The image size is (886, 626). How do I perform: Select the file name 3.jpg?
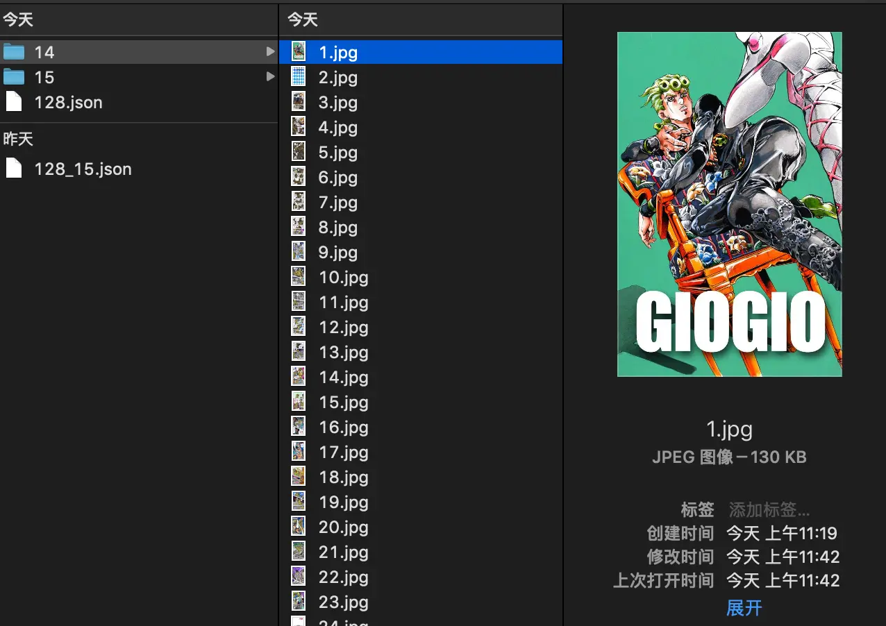point(338,102)
